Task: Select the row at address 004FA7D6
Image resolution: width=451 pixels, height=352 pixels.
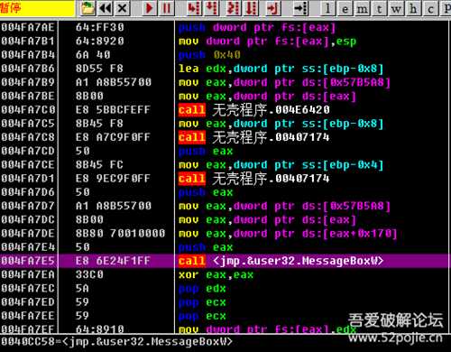Action: [225, 192]
